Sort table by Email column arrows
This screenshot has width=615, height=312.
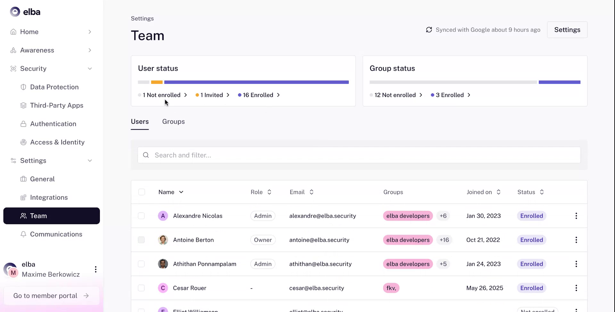[x=311, y=192]
